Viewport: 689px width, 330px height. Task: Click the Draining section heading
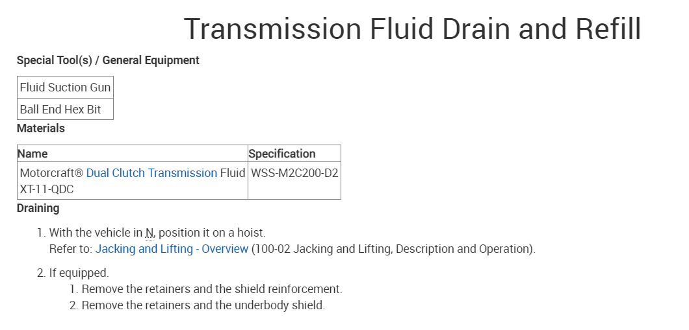[38, 208]
